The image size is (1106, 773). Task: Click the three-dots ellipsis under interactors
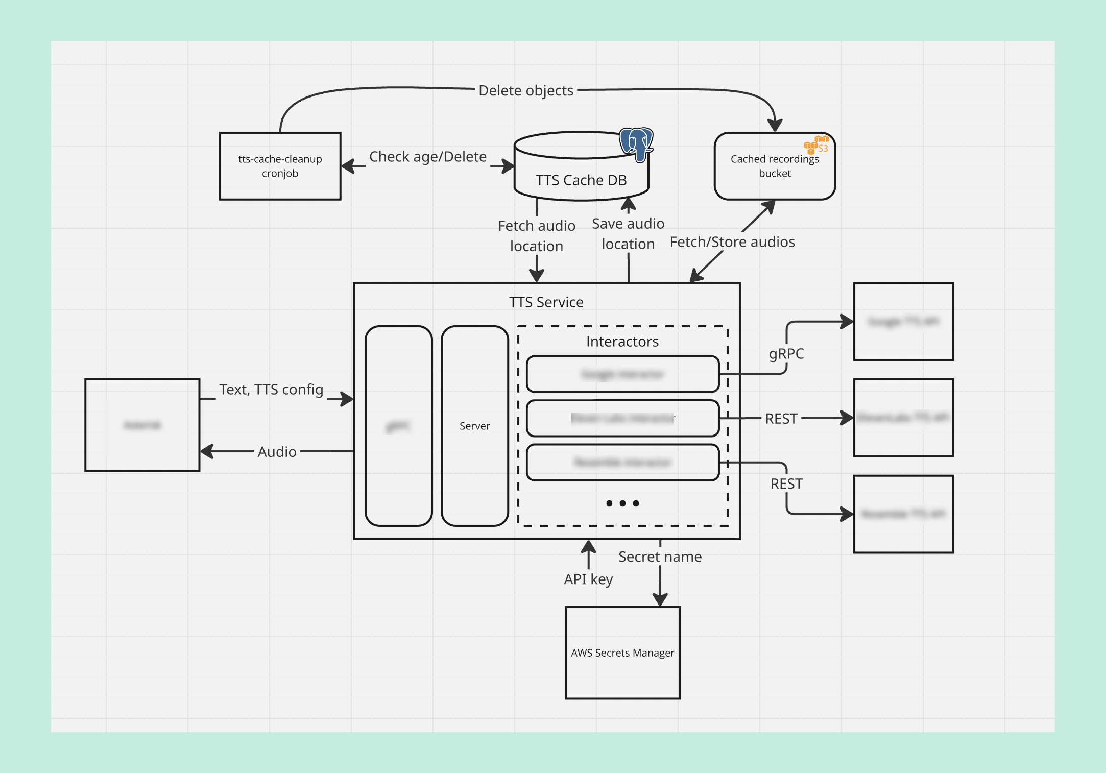click(x=622, y=503)
